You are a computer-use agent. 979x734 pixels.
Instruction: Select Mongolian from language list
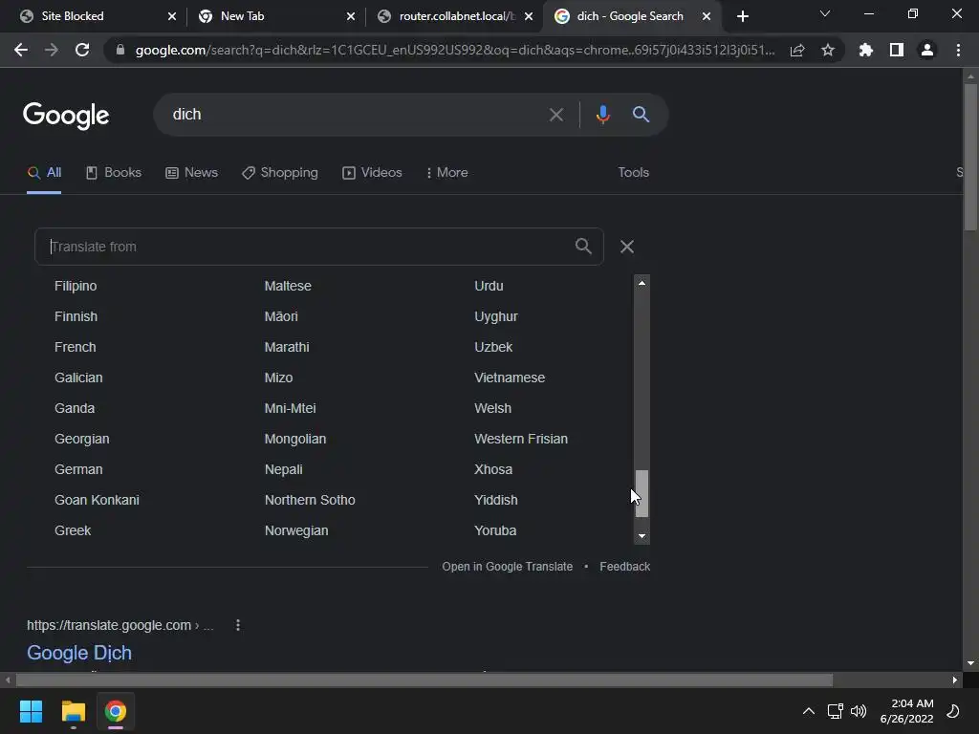[295, 439]
